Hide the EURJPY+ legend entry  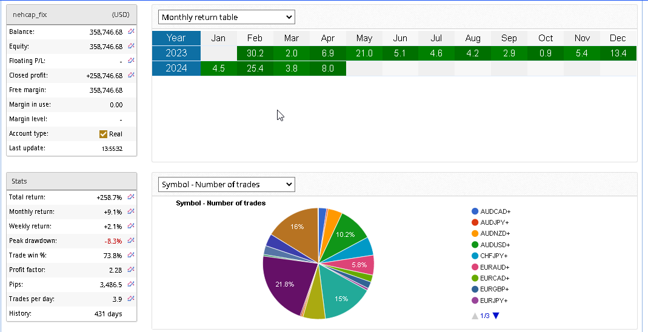(493, 300)
